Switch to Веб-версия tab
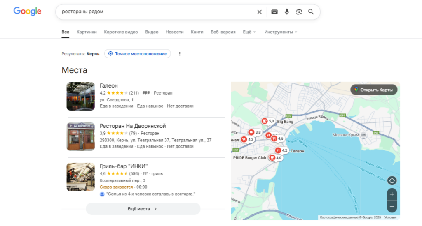Screen dimensions: 422x226 223,32
